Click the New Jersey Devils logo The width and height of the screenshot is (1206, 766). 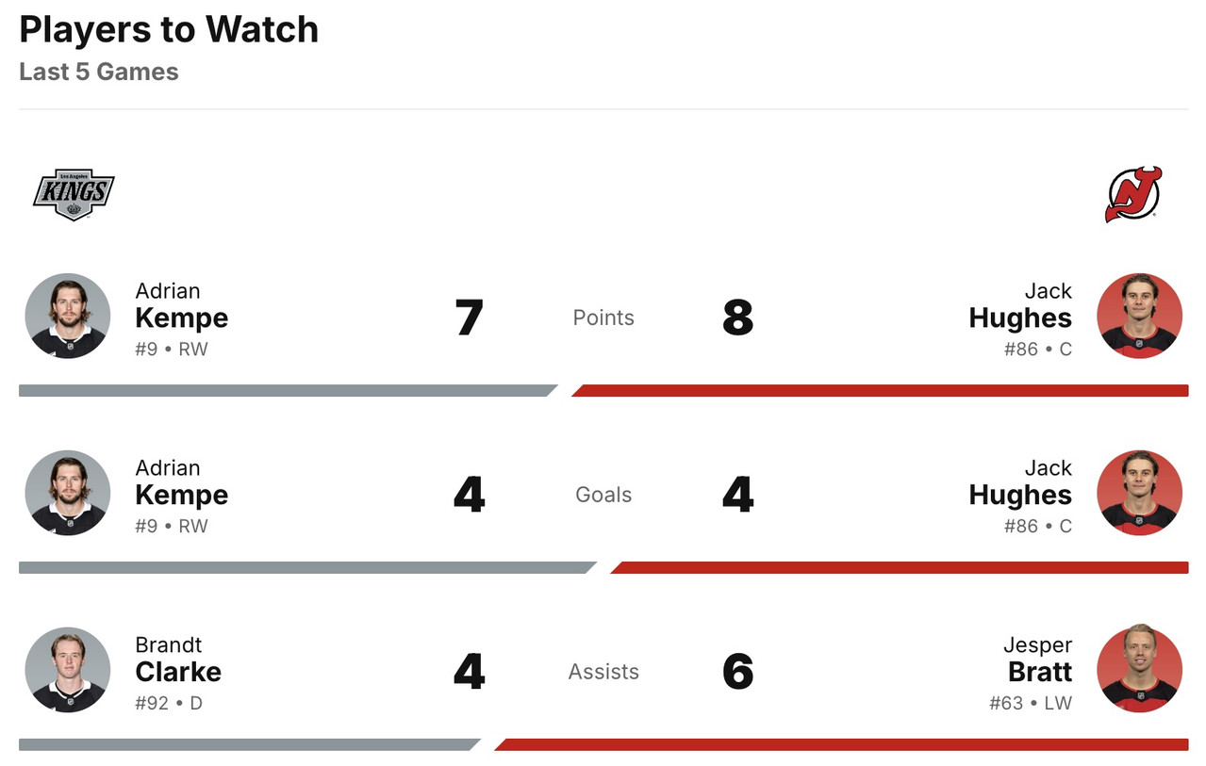[x=1133, y=194]
